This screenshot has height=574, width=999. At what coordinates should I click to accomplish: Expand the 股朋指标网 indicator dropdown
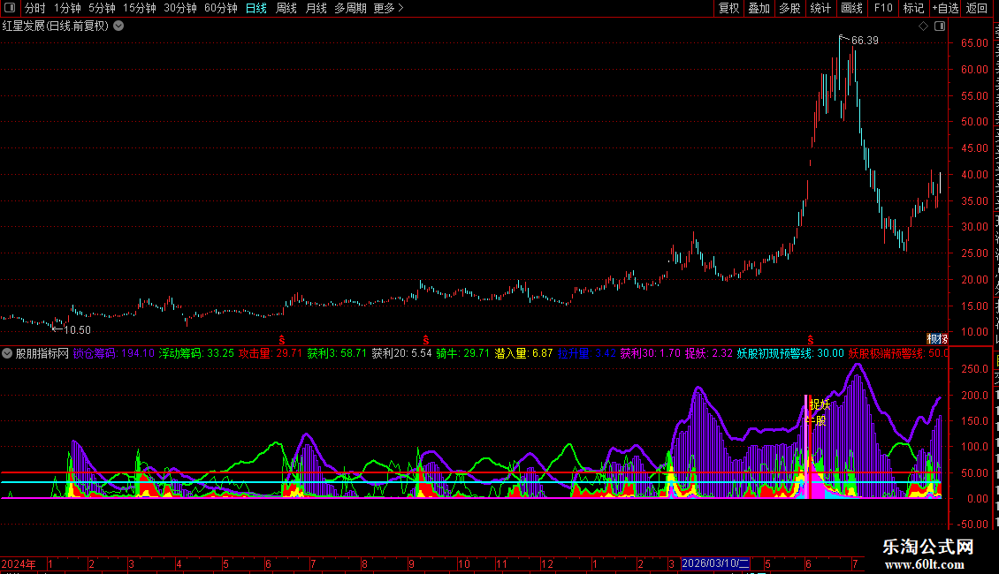click(7, 353)
